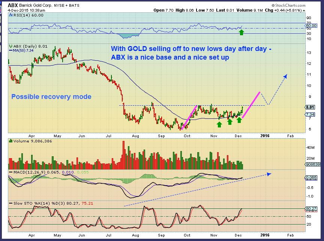The height and width of the screenshot is (241, 324).
Task: Click the 8.01 last-price tag on the price axis
Action: point(310,107)
